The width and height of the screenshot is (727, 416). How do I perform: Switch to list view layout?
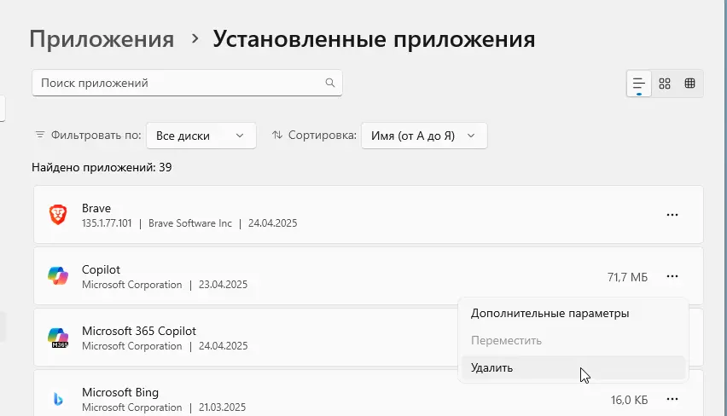pos(639,84)
